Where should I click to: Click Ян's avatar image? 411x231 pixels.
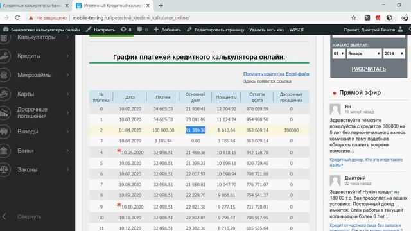[335, 109]
